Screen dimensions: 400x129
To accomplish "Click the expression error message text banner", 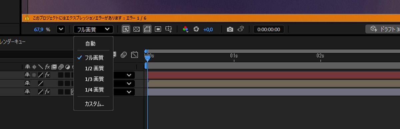I will pos(89,18).
